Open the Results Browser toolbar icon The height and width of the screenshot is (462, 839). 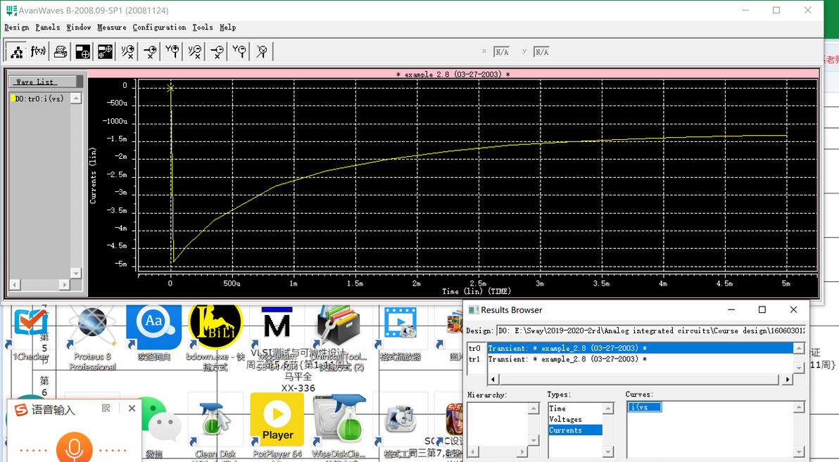17,51
